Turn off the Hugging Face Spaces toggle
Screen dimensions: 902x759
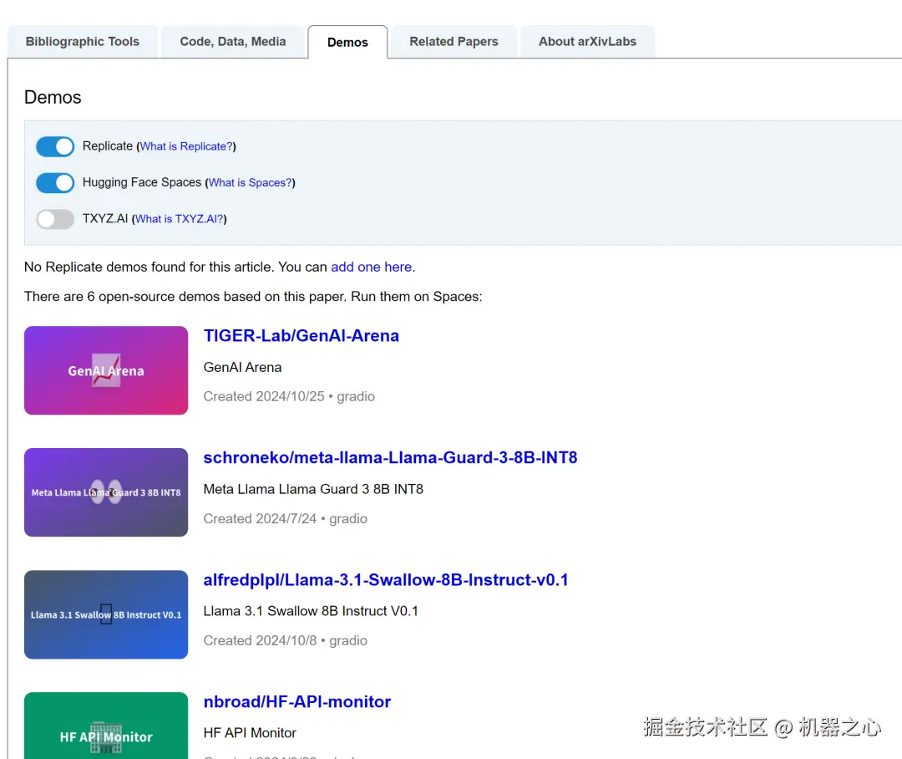(x=55, y=182)
